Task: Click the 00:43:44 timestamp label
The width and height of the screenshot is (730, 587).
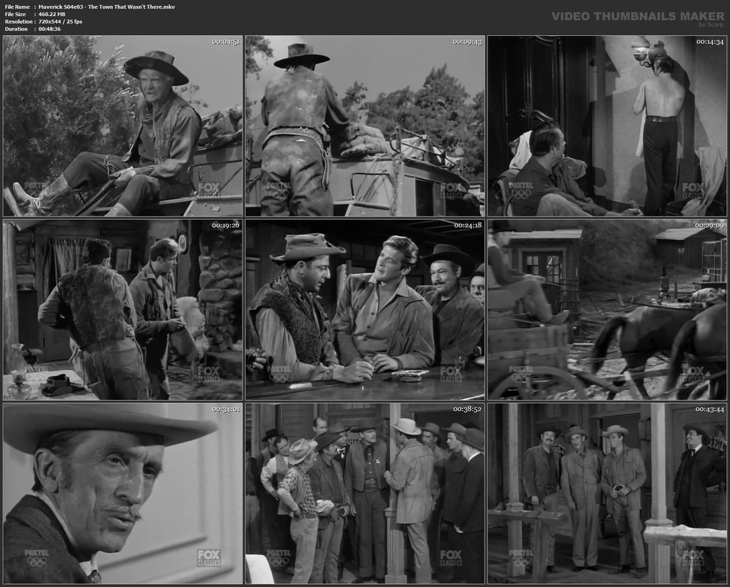Action: pyautogui.click(x=709, y=409)
